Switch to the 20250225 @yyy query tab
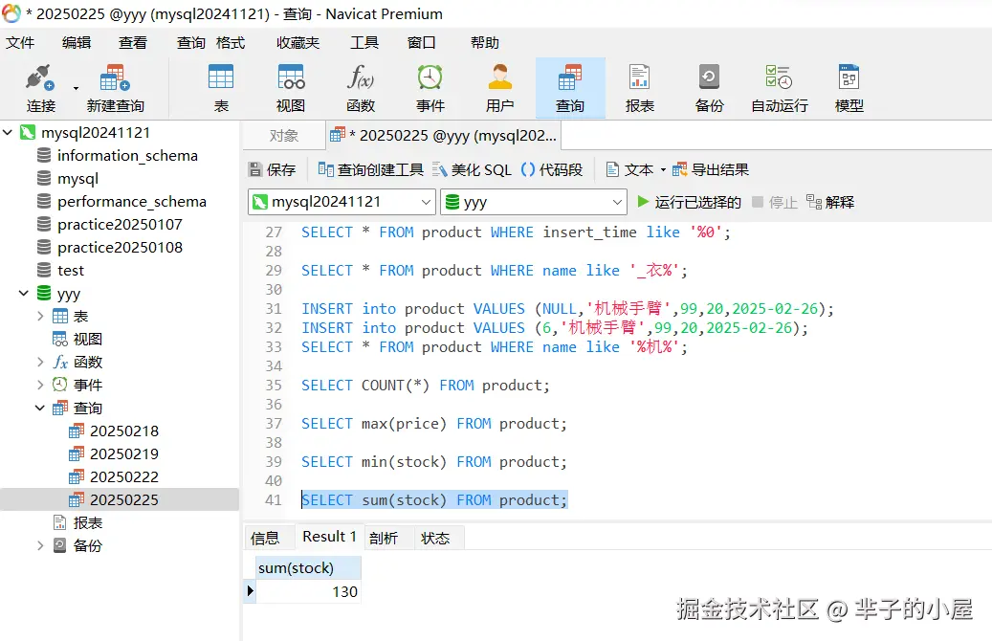Screen dimensions: 992x641 click(x=444, y=136)
